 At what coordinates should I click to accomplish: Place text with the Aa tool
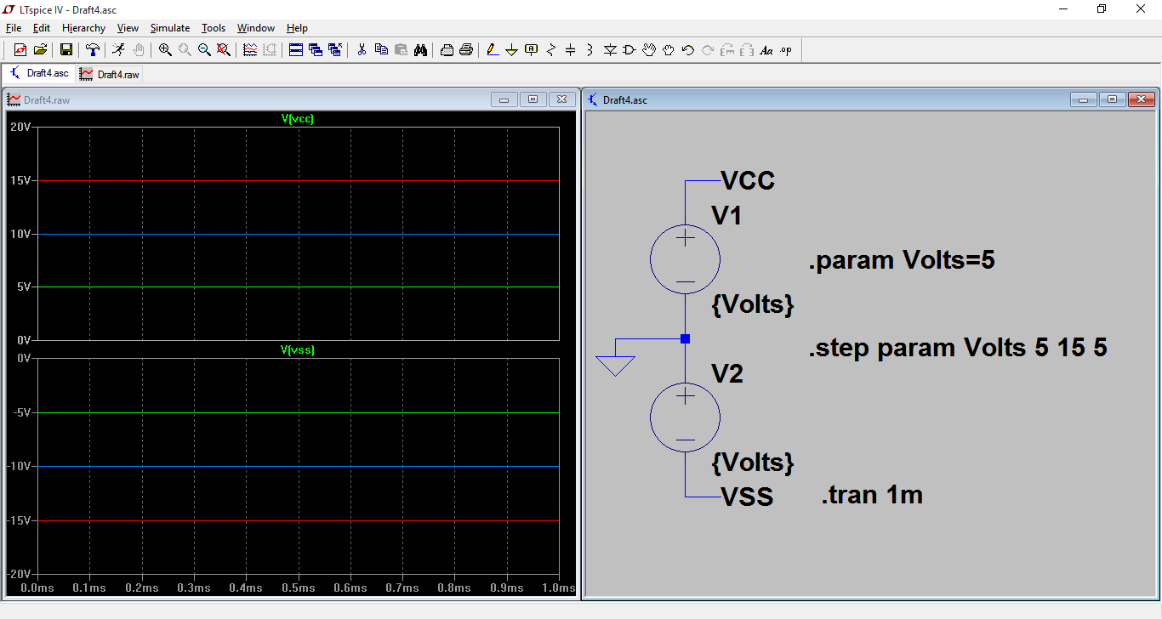click(x=766, y=50)
